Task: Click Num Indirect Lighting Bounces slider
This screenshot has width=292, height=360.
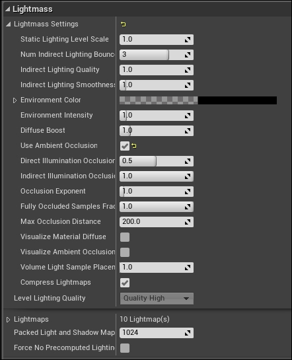Action: (157, 55)
